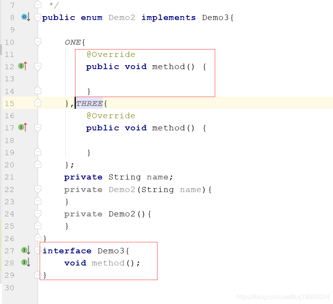Click Demo3 after implements on line 8
Viewport: 333px width, 304px height.
215,17
